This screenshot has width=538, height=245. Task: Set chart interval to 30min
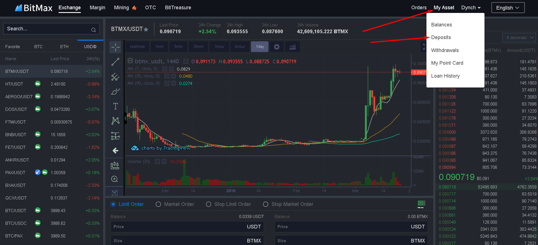[198, 47]
